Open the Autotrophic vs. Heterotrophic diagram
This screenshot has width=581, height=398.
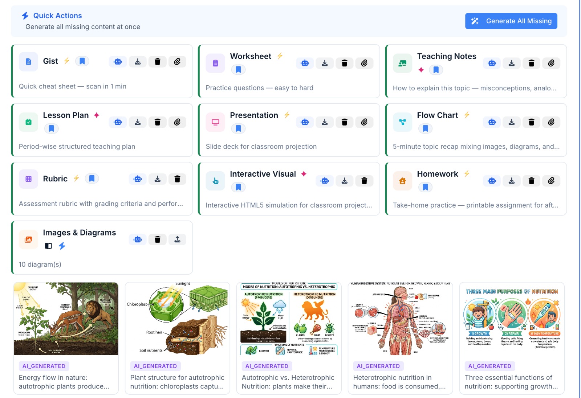click(289, 319)
